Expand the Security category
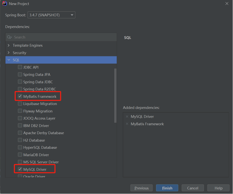Image resolution: width=233 pixels, height=194 pixels. tap(9, 53)
